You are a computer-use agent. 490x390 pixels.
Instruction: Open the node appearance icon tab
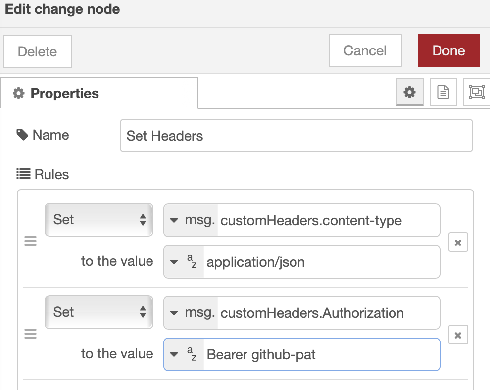click(x=476, y=92)
